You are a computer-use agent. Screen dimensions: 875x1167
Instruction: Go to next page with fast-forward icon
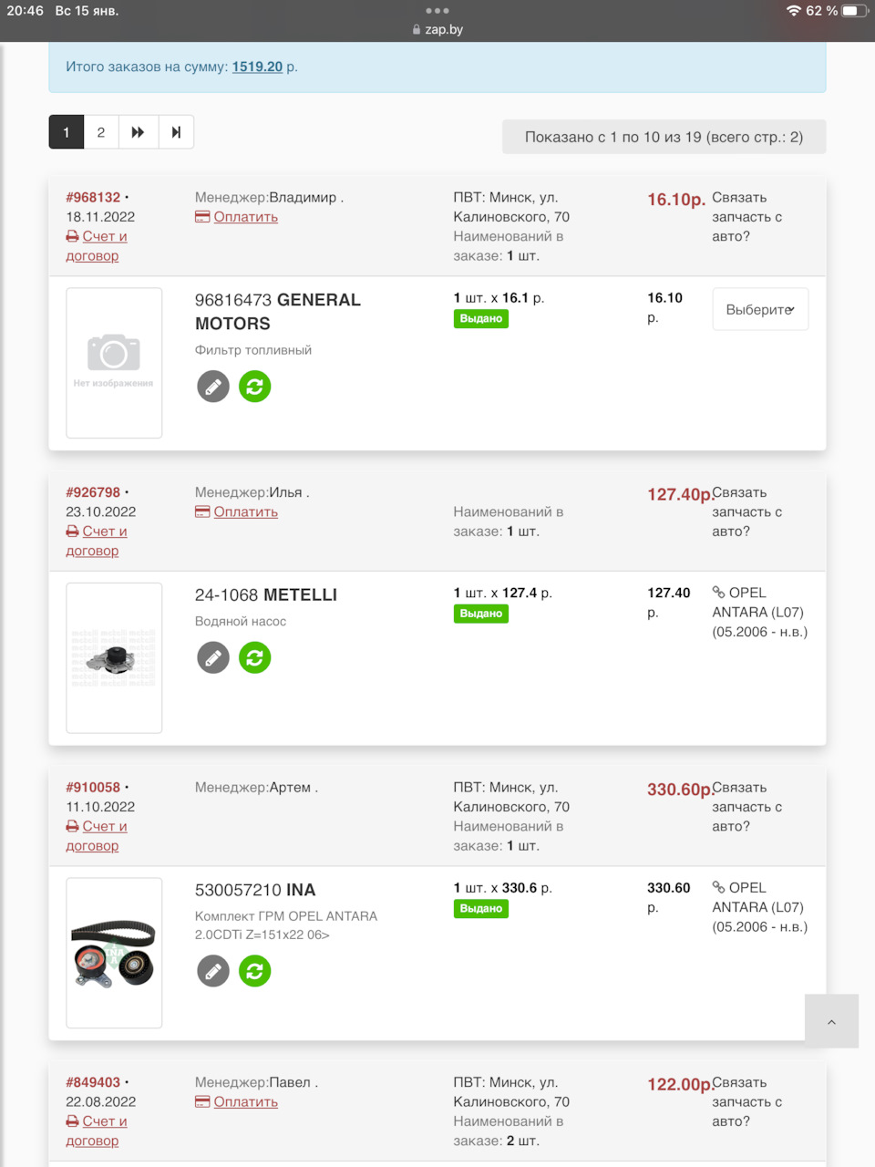click(x=138, y=132)
